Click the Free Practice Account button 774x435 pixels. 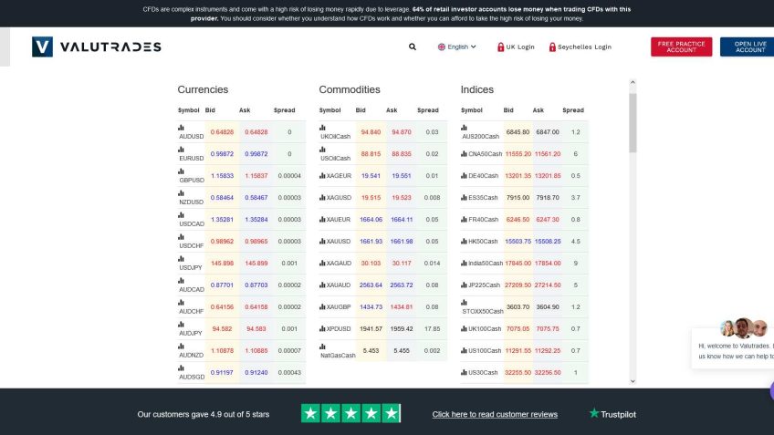pos(681,47)
